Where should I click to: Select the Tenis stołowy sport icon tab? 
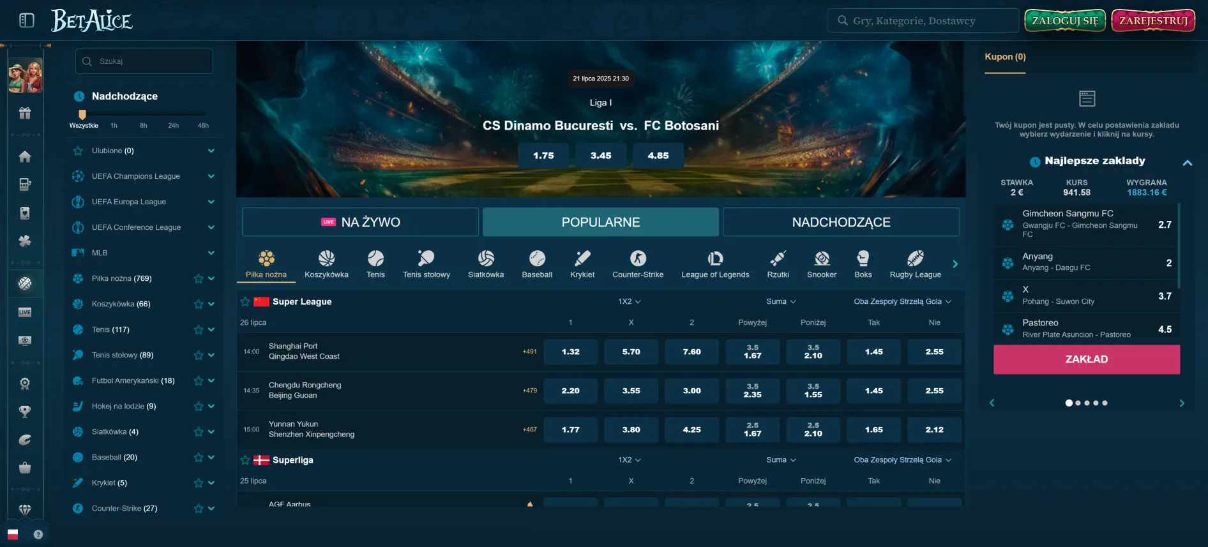[427, 264]
